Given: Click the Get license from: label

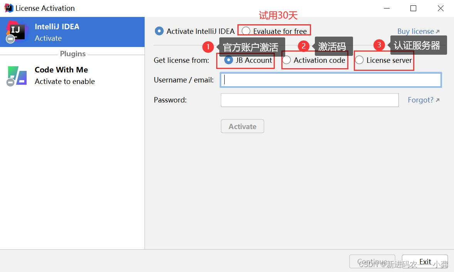Looking at the screenshot, I should pyautogui.click(x=181, y=60).
